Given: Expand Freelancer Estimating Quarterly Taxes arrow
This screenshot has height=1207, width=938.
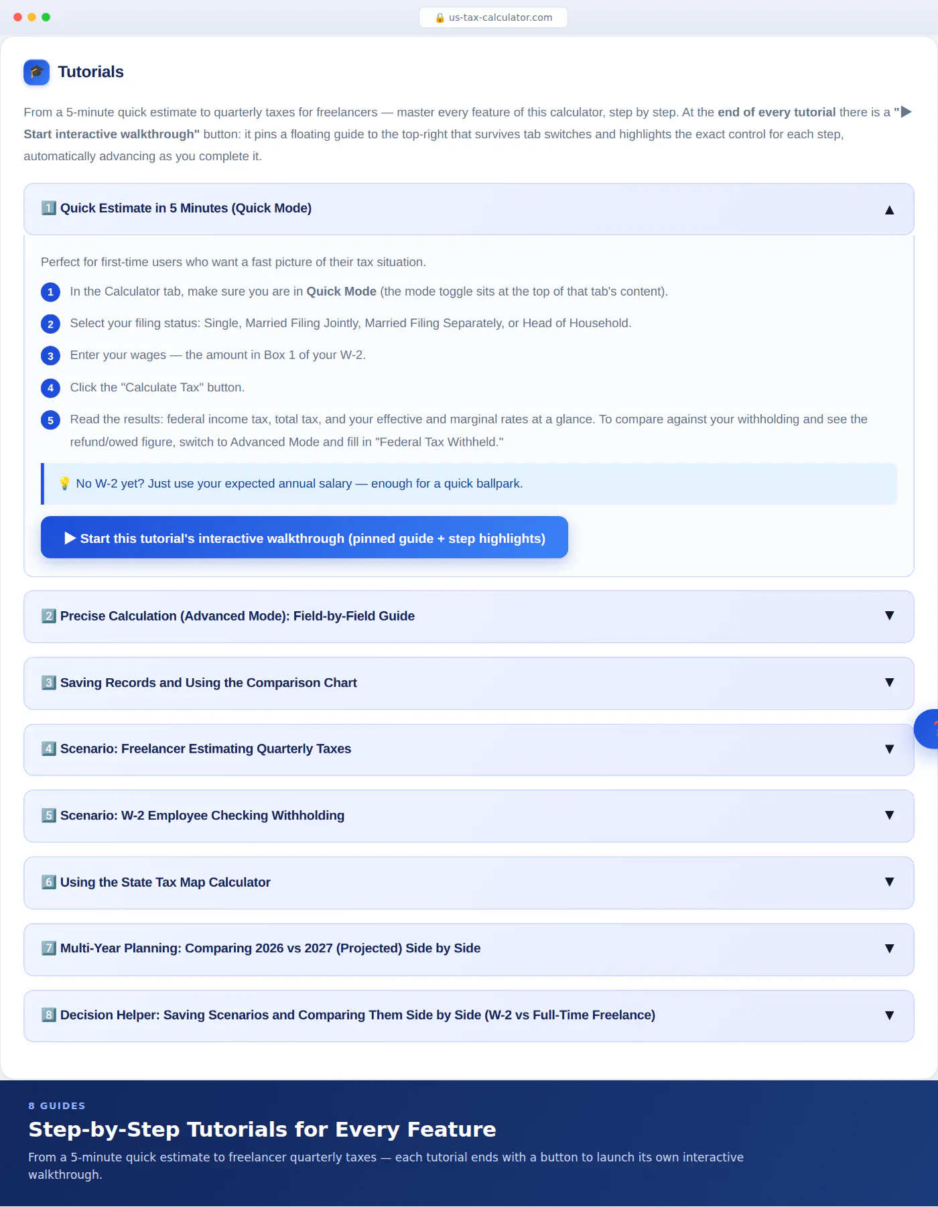Looking at the screenshot, I should click(x=889, y=749).
